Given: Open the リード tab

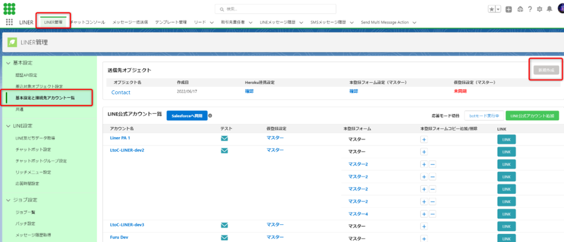Looking at the screenshot, I should tap(199, 22).
